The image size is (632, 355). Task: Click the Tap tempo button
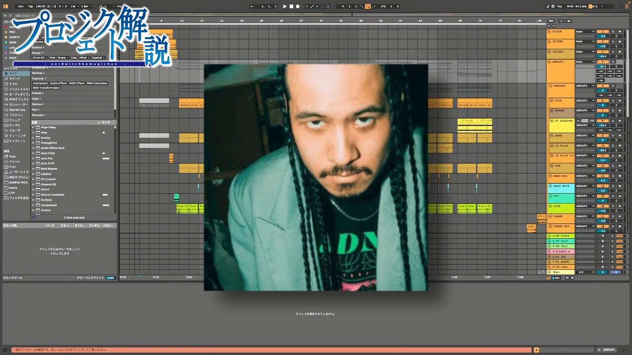(x=31, y=6)
